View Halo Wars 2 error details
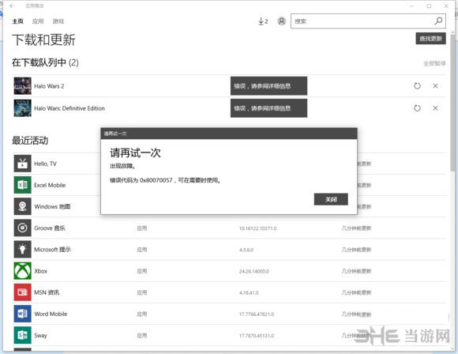 pyautogui.click(x=268, y=86)
